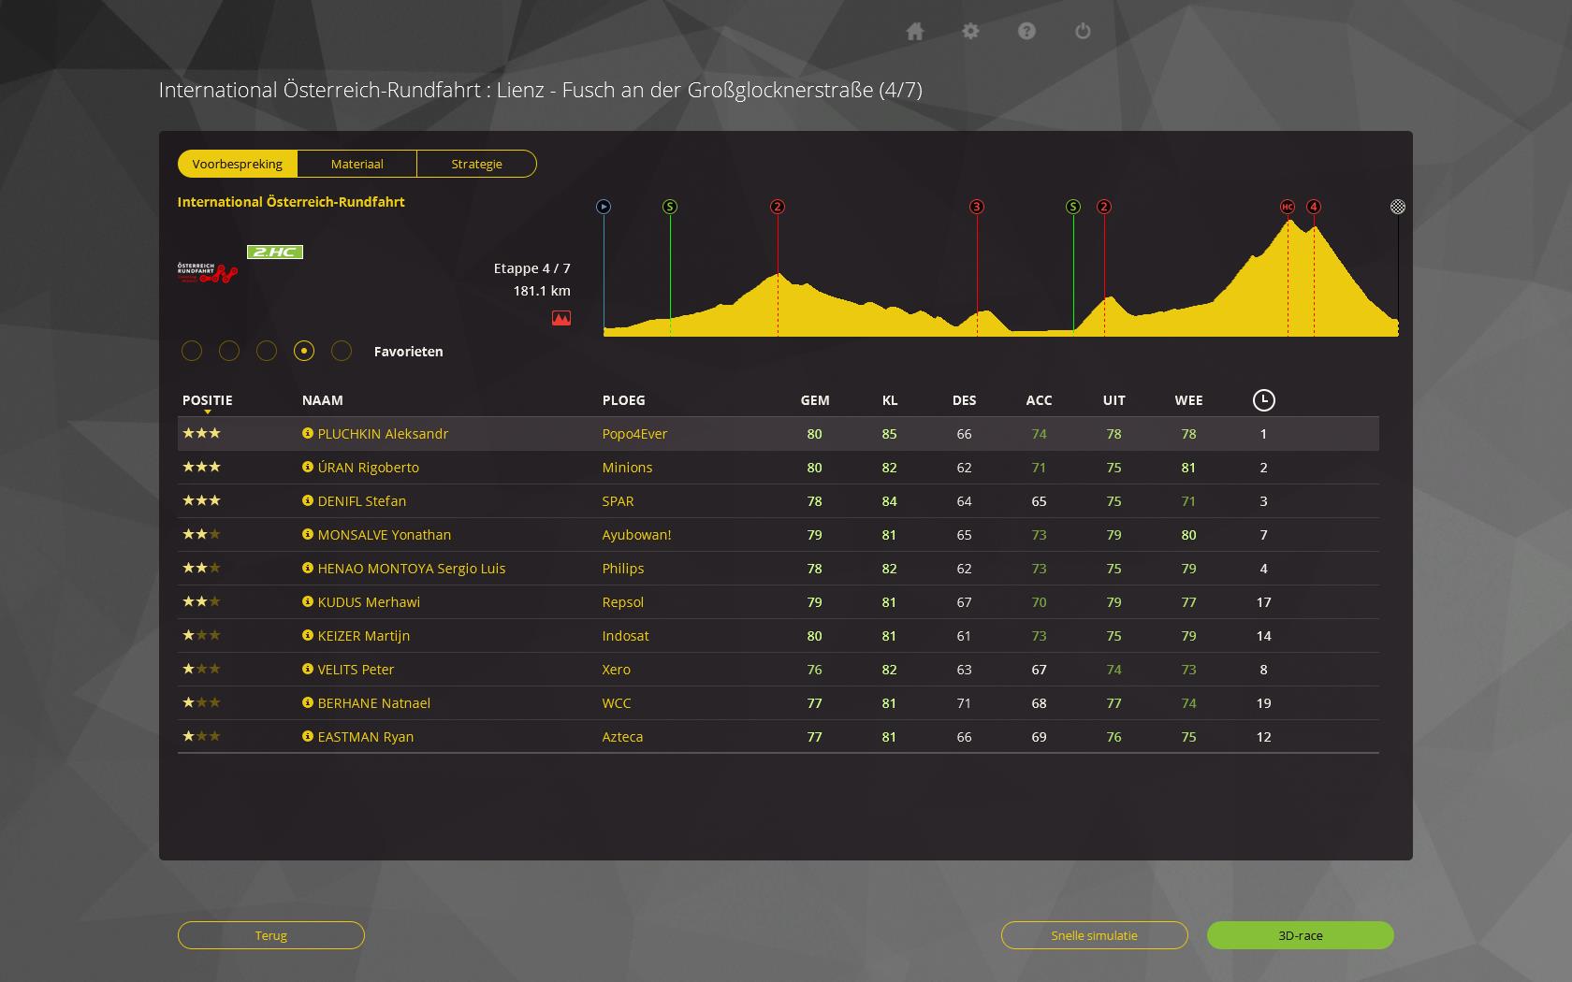Viewport: 1572px width, 982px height.
Task: Open info icon for PLUCHKIN Aleksandr
Action: click(x=307, y=433)
